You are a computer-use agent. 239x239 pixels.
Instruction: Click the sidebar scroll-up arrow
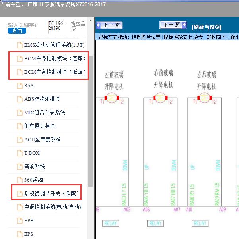(91, 21)
